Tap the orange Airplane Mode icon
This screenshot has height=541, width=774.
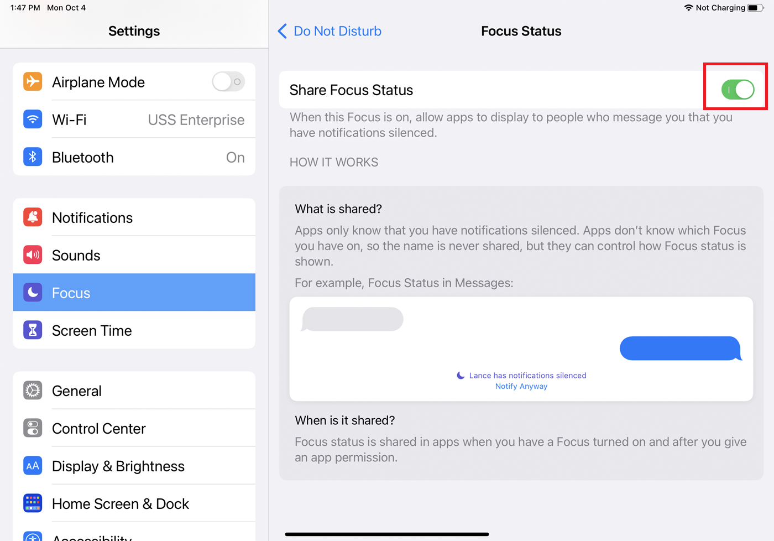coord(33,81)
